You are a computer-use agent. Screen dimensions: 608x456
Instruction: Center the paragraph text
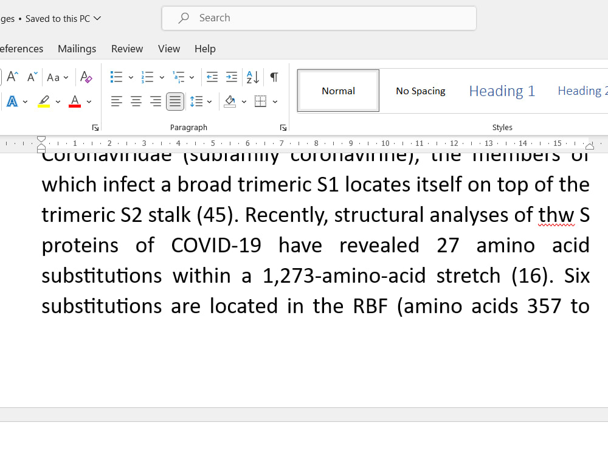[136, 102]
